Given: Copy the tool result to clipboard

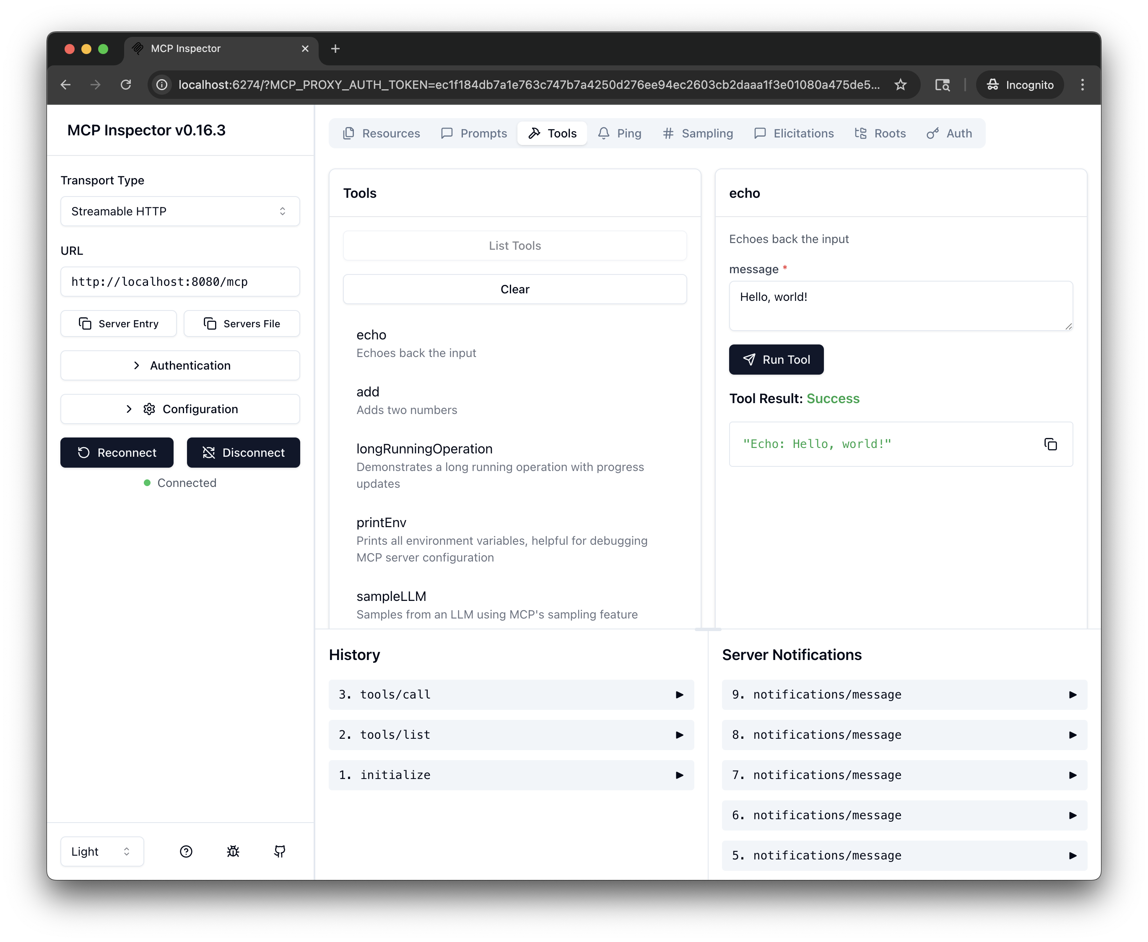Looking at the screenshot, I should 1050,445.
